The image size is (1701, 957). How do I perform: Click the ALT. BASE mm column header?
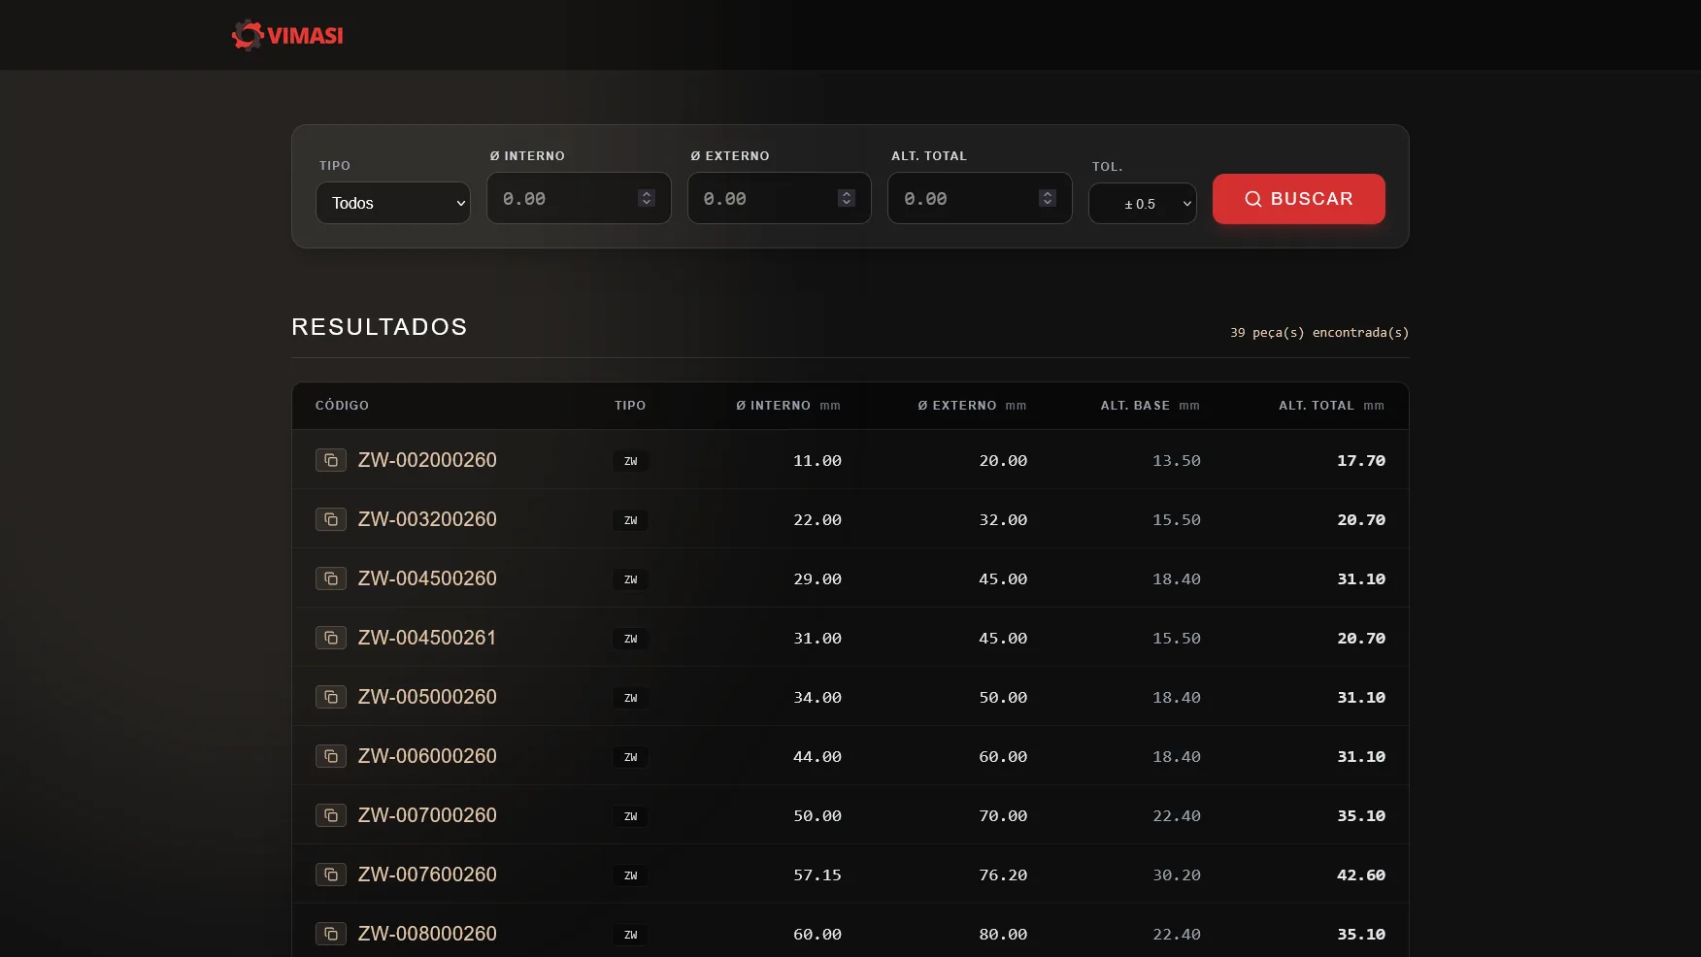(1151, 406)
